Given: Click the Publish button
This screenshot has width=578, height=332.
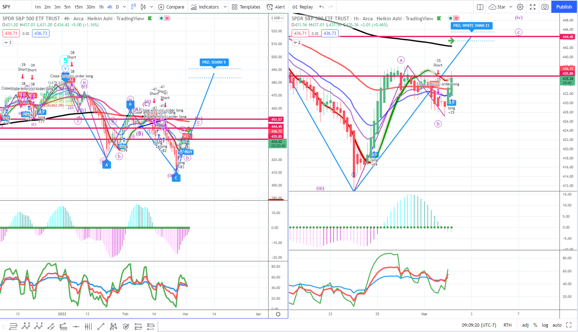Looking at the screenshot, I should click(564, 7).
